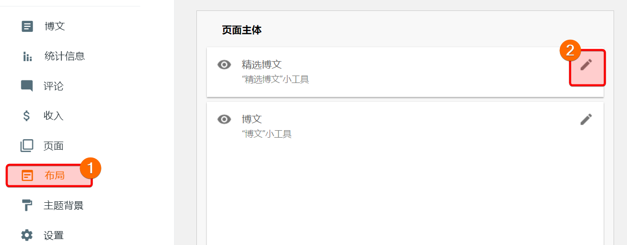Click the 主题背景 paint roller icon
This screenshot has width=627, height=245.
(27, 205)
